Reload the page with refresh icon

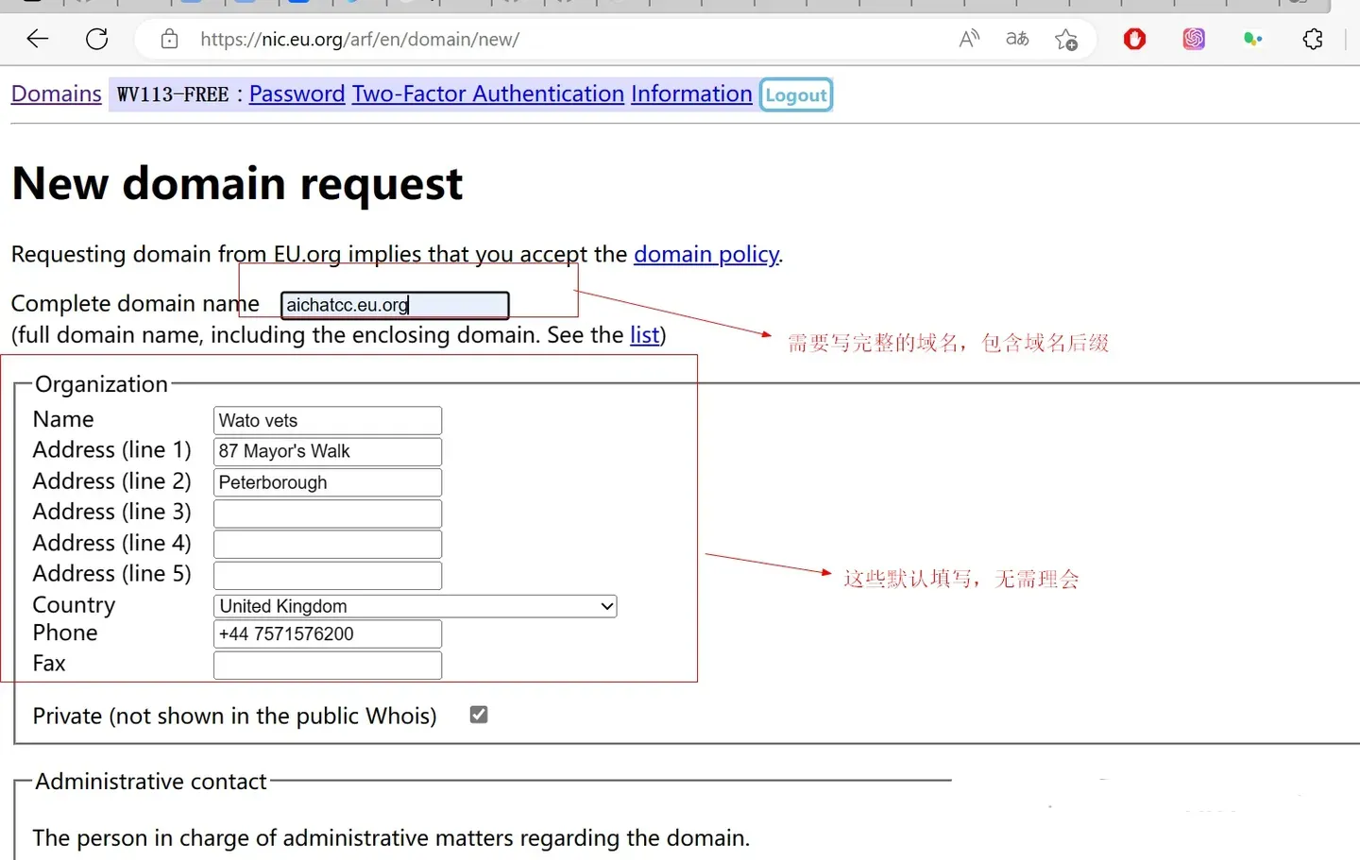[x=97, y=39]
